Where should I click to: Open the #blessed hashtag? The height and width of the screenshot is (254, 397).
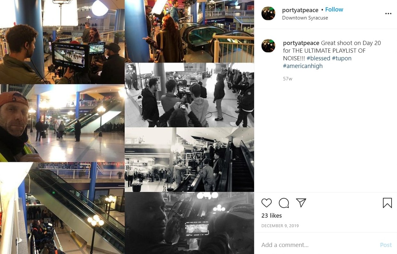pos(318,58)
